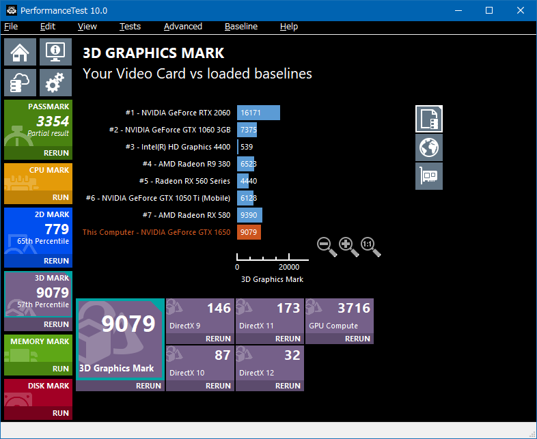Screen dimensions: 537x439
Task: Click the Home icon in the sidebar
Action: coord(20,52)
